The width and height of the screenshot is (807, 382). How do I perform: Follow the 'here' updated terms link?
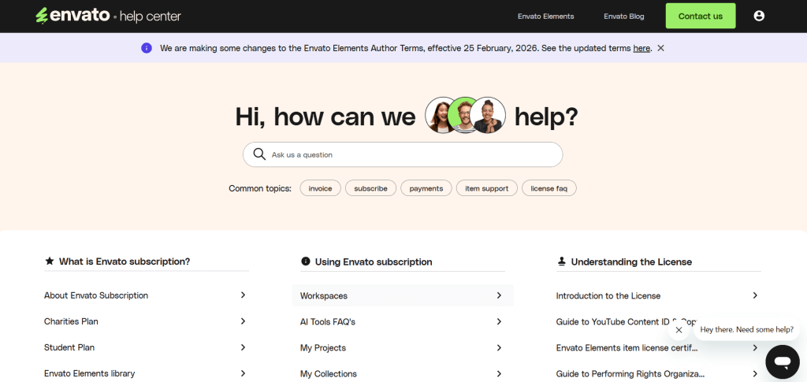642,48
